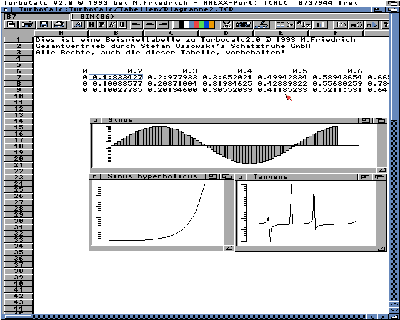Pick the red color swatch
This screenshot has width=400, height=320.
[x=196, y=25]
